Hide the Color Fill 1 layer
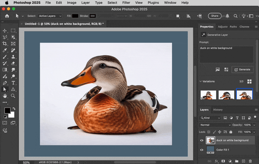259x164 pixels. (x=202, y=150)
